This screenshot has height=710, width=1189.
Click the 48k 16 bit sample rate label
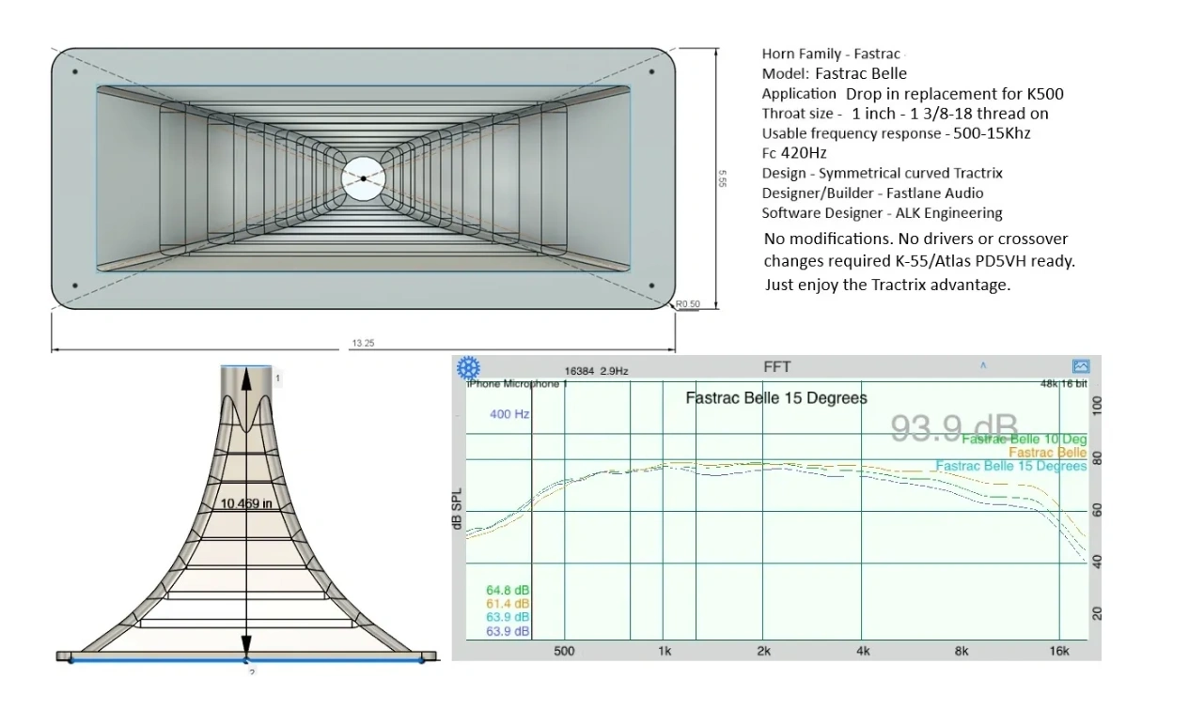[1063, 384]
